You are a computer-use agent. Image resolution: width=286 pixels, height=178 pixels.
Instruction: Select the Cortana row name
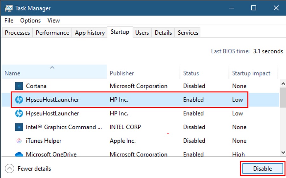point(36,86)
